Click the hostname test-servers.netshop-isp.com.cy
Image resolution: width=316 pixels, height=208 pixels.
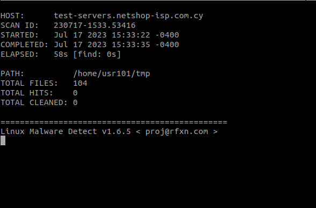[128, 16]
